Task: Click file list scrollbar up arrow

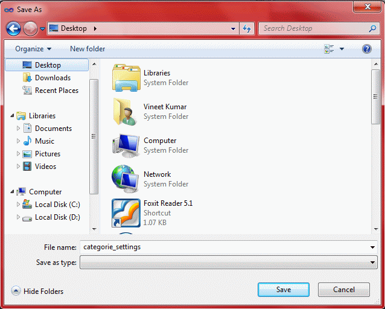Action: (x=376, y=64)
